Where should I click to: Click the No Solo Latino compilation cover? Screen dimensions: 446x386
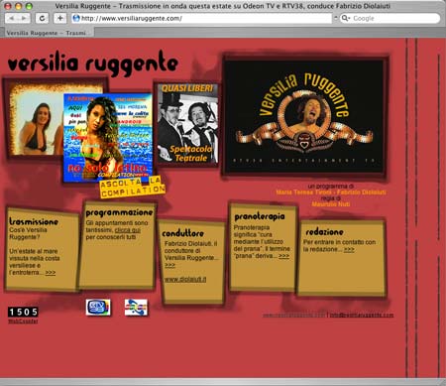pyautogui.click(x=108, y=138)
